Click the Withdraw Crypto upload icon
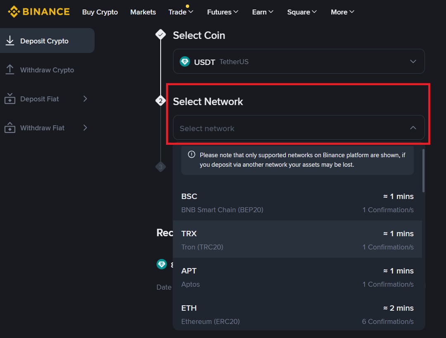The height and width of the screenshot is (338, 446). point(10,70)
